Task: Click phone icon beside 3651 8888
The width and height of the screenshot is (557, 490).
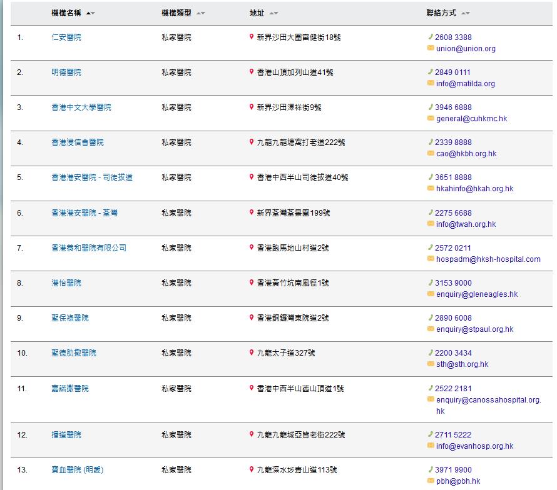Action: 431,177
